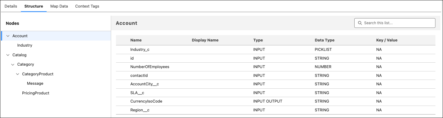Click the Type column header
This screenshot has height=118, width=443.
(x=258, y=40)
